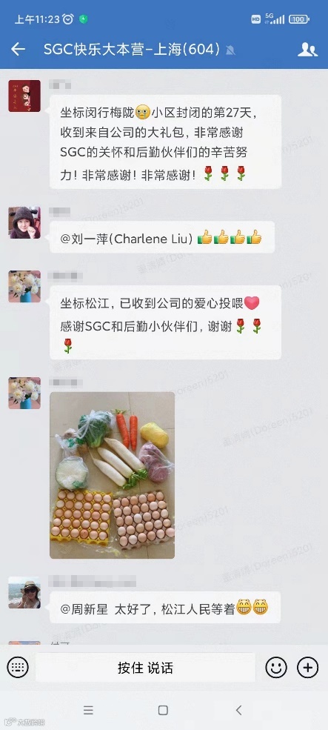The height and width of the screenshot is (730, 328).
Task: Tap the Android home square button
Action: click(x=163, y=710)
